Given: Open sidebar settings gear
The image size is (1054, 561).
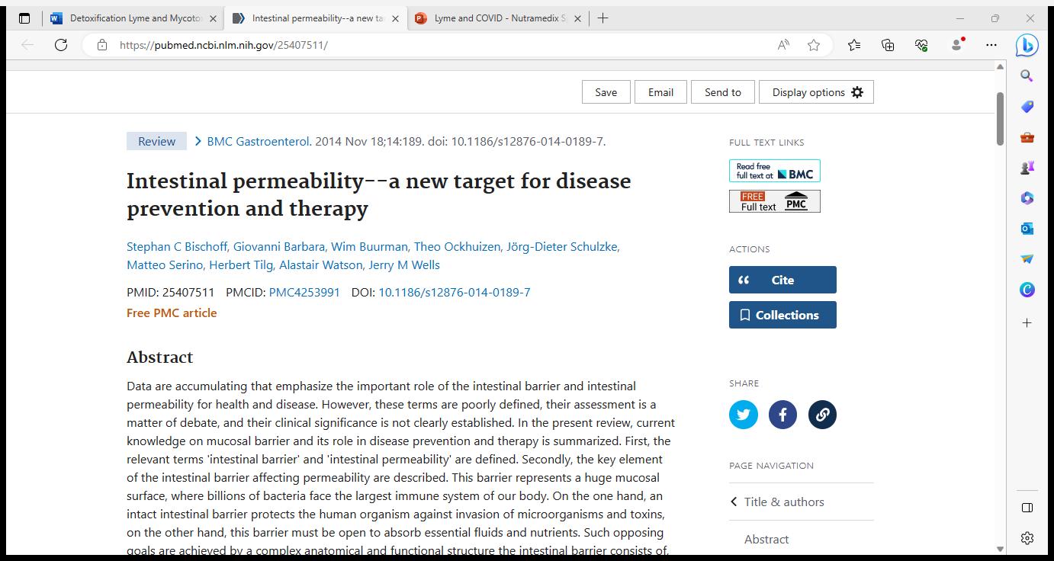Looking at the screenshot, I should pyautogui.click(x=1027, y=538).
